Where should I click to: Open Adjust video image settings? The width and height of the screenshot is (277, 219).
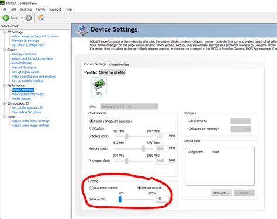point(30,126)
